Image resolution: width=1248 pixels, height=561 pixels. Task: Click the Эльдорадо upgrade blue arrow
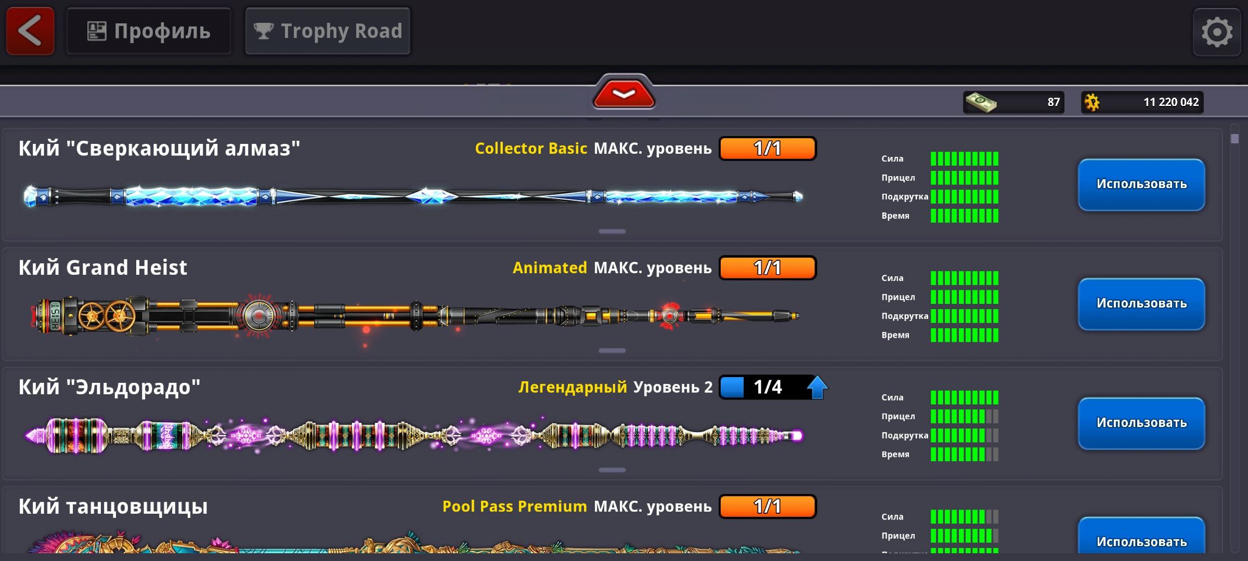(817, 387)
